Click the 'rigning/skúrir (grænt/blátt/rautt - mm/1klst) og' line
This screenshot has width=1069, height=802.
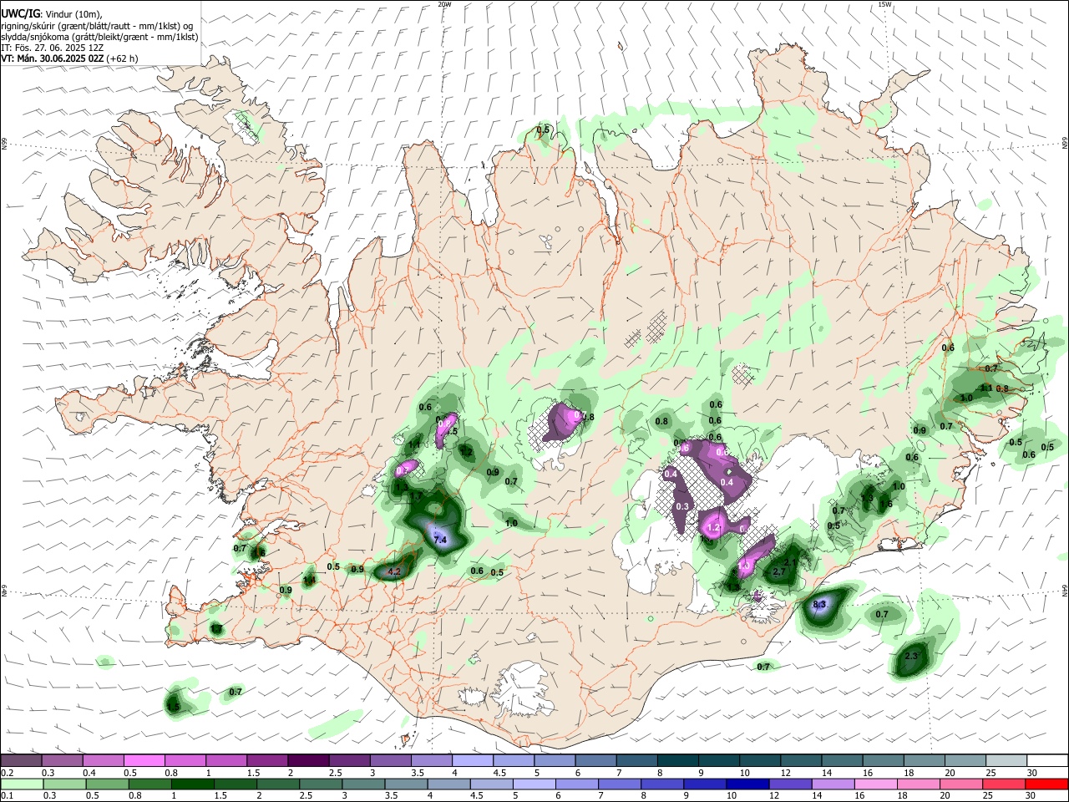point(97,26)
